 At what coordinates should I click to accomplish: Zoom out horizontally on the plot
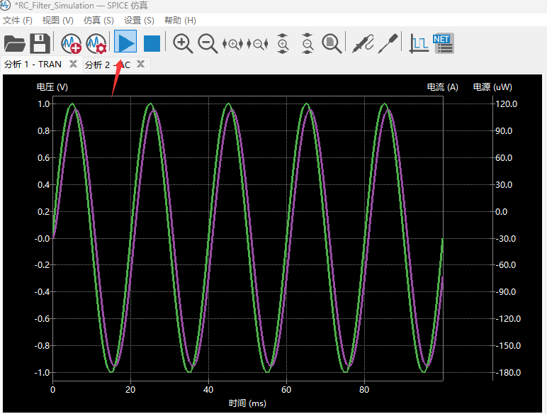[x=257, y=44]
